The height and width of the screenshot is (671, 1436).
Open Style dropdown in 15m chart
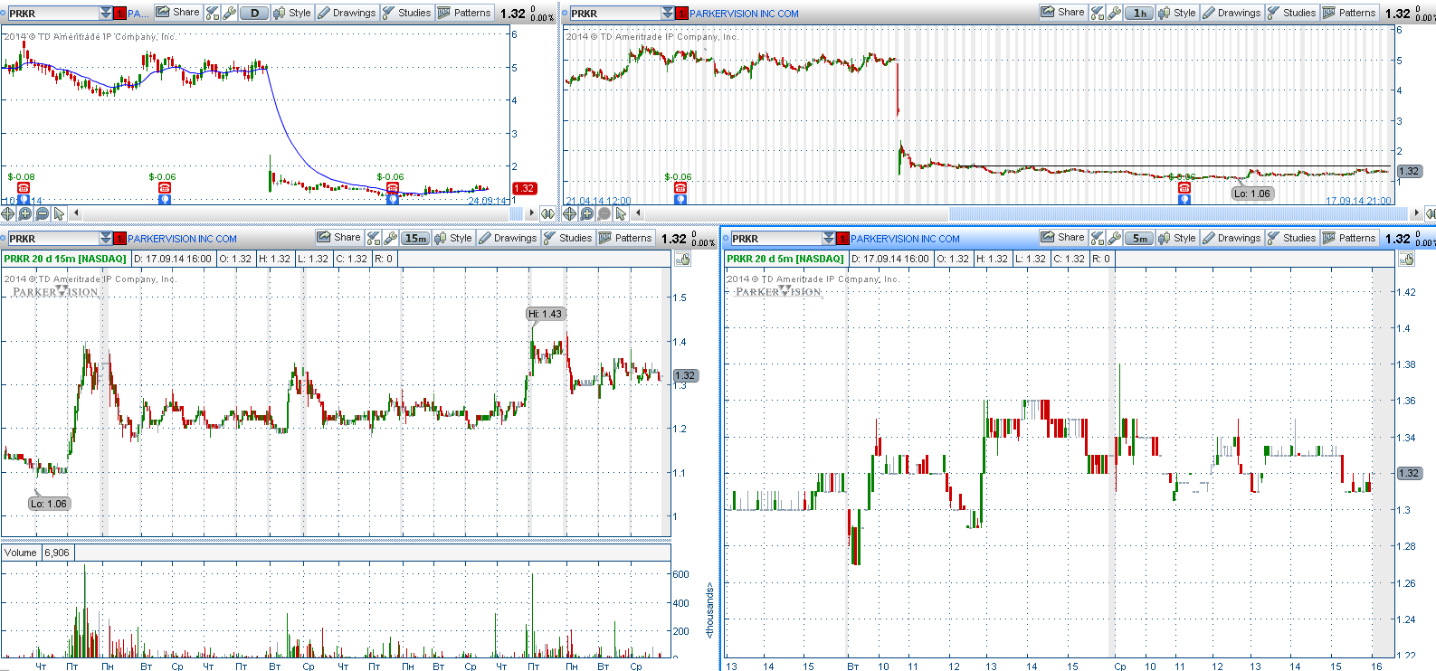452,238
